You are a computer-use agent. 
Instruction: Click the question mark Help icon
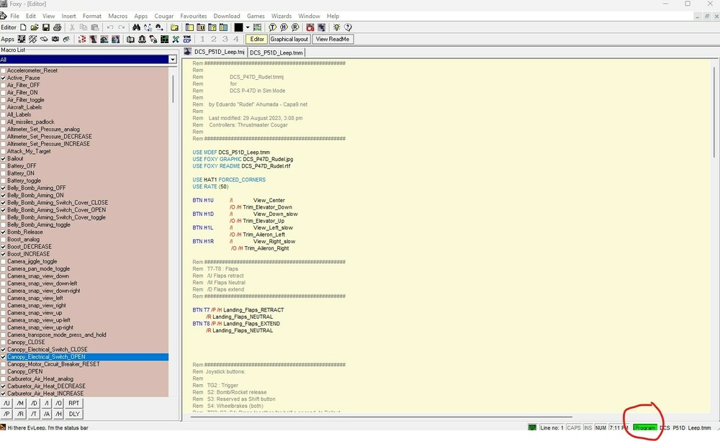348,27
